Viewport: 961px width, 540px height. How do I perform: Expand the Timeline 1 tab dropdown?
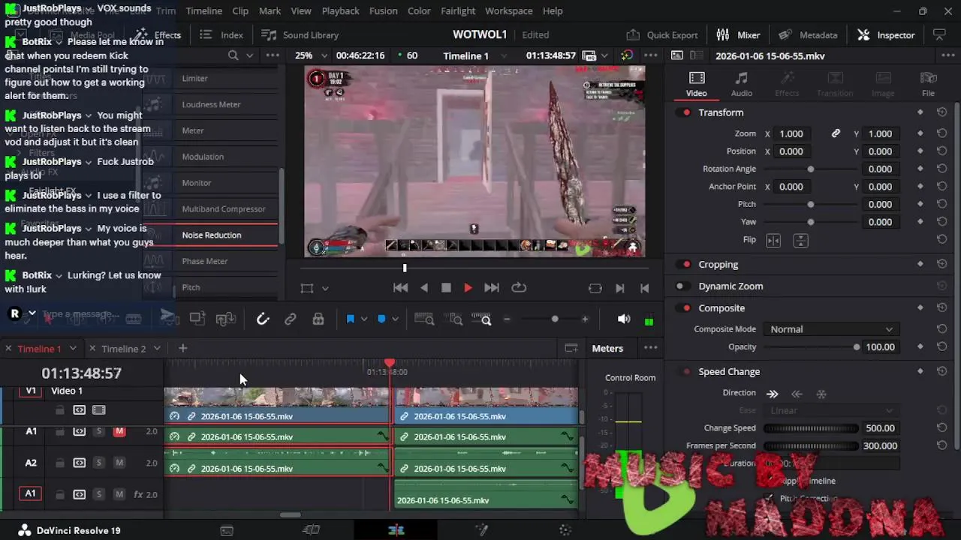(x=73, y=349)
